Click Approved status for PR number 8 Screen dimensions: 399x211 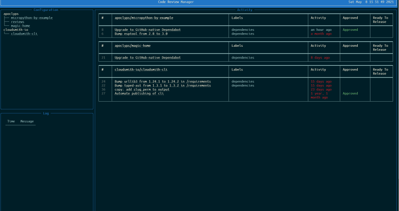[350, 30]
